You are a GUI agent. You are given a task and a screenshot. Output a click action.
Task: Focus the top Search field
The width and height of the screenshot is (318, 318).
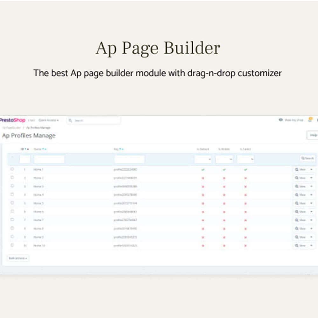[x=94, y=121]
